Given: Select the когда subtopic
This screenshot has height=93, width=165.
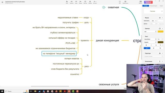Looking at the screenshot, I should pyautogui.click(x=86, y=18).
